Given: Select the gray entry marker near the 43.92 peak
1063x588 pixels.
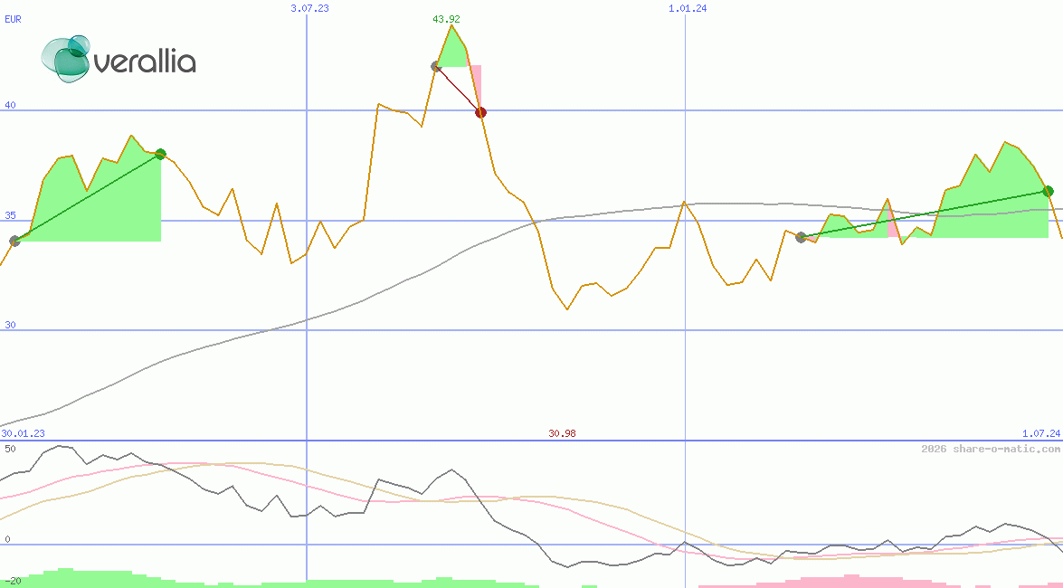Looking at the screenshot, I should coord(436,65).
